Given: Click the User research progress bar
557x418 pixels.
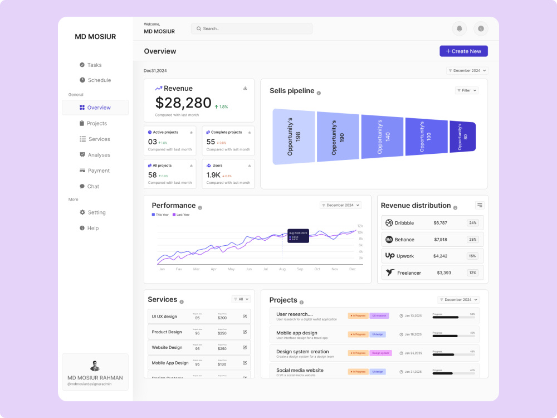Looking at the screenshot, I should 453,318.
